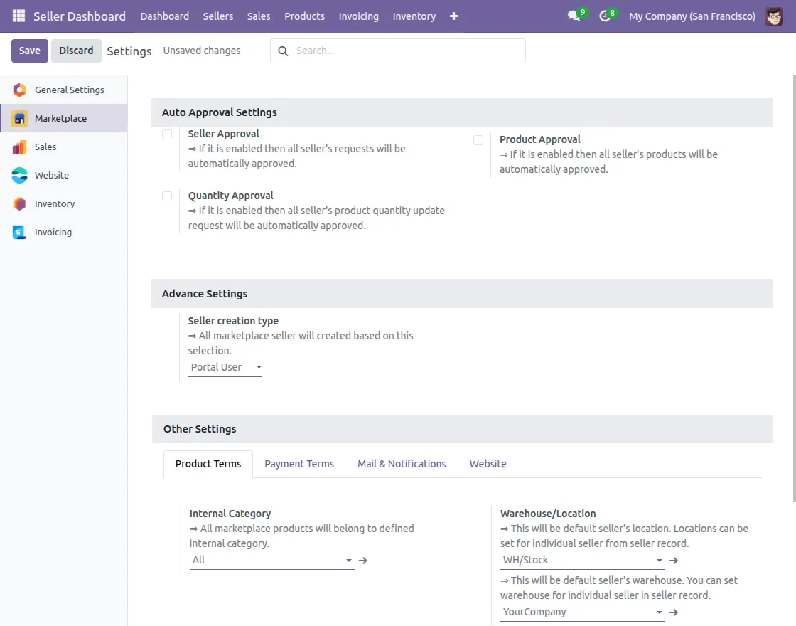796x626 pixels.
Task: Enable the Quantity Approval checkbox
Action: 167,196
